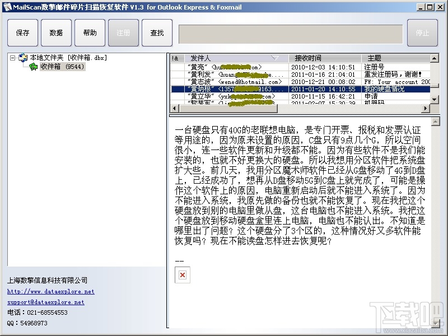This screenshot has width=448, height=336.
Task: Click the email list horizontal scrollbar thumb
Action: coord(228,108)
